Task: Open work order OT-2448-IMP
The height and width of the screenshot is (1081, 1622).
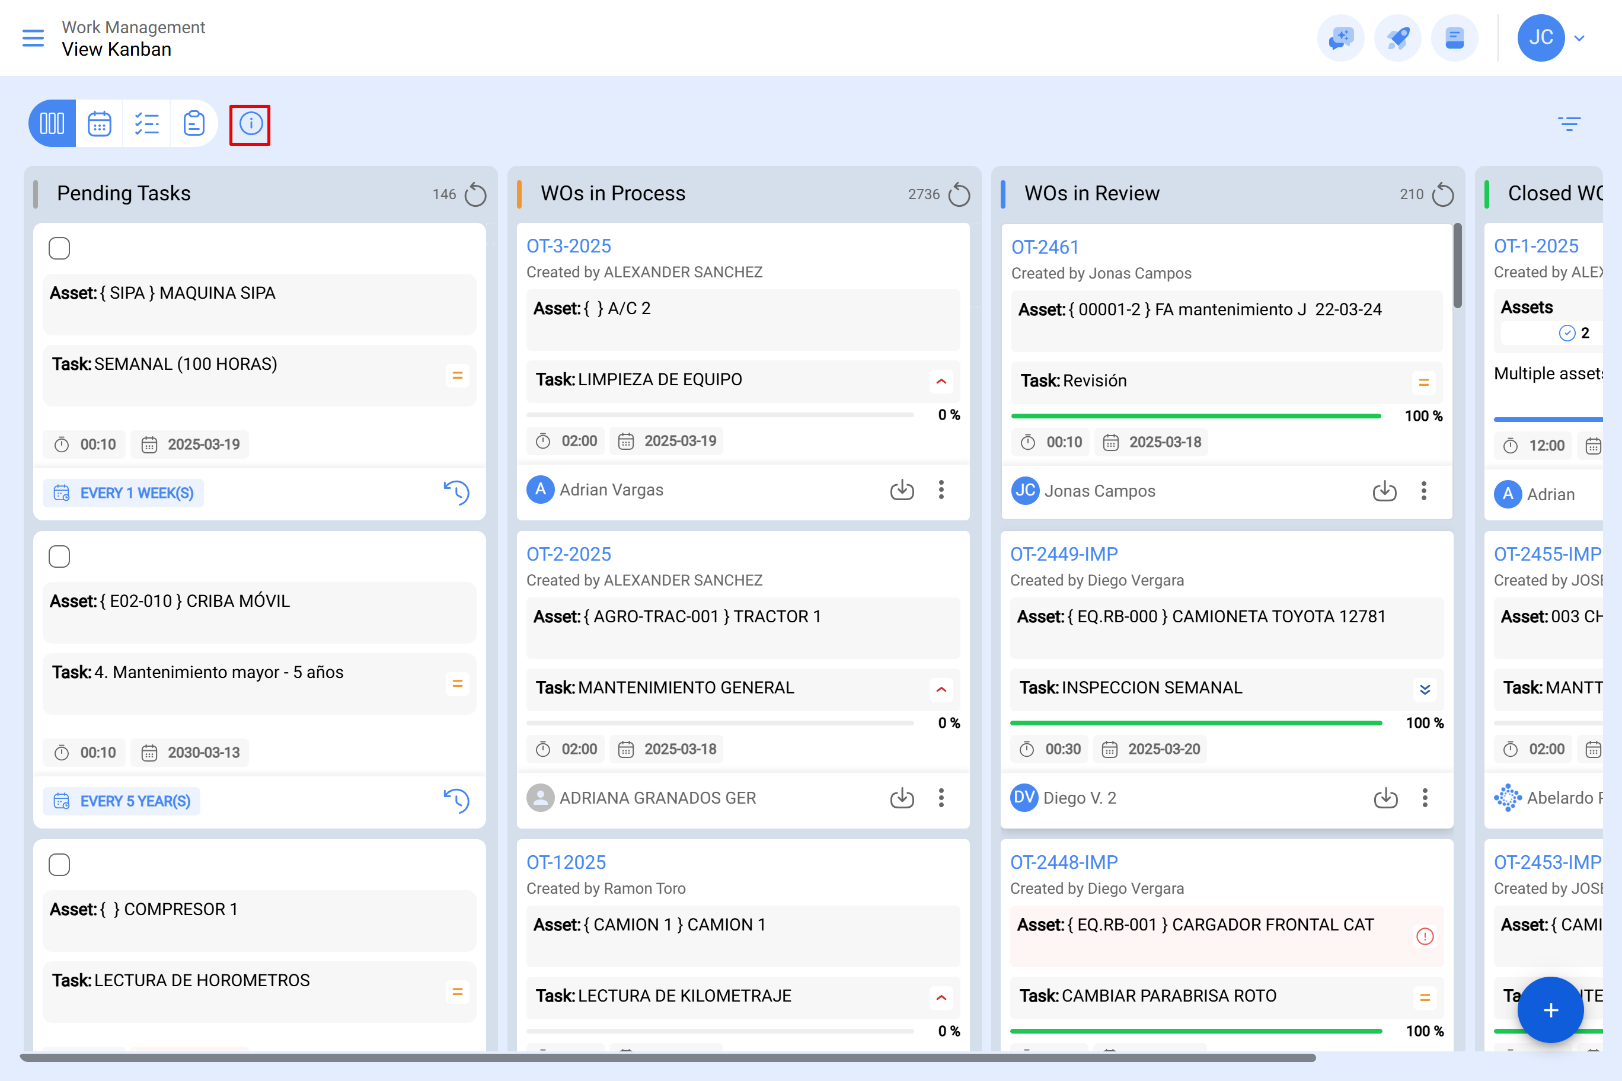Action: (1064, 862)
